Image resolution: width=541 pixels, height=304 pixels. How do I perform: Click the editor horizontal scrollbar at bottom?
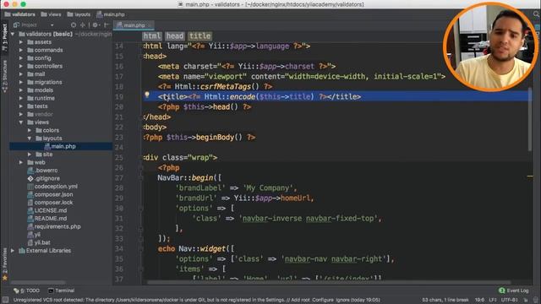[x=329, y=282]
